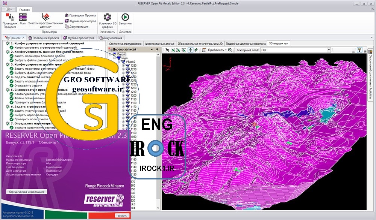Open the quick access toolbar dropdown

tap(9, 9)
